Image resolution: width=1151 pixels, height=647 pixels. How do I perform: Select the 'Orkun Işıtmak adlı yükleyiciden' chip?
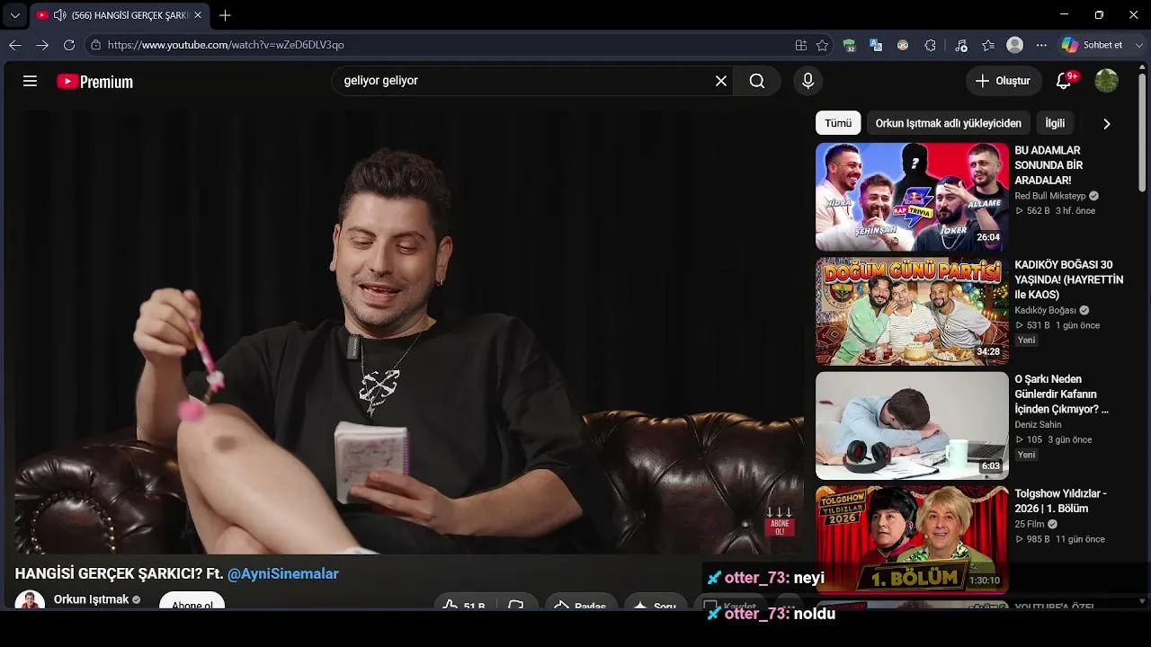(949, 123)
